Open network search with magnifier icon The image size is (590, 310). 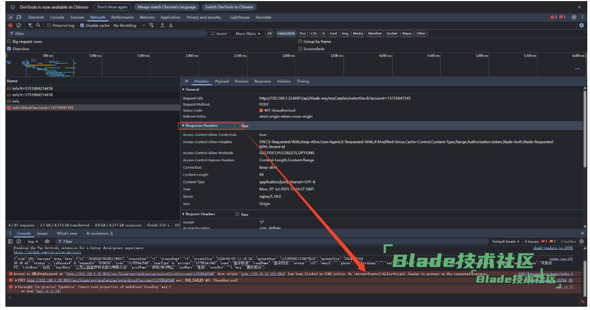pos(39,25)
